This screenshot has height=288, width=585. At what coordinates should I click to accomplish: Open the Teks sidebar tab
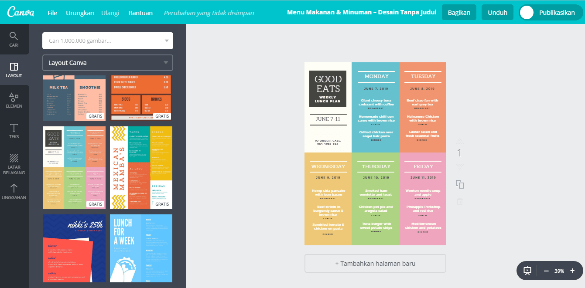click(14, 131)
